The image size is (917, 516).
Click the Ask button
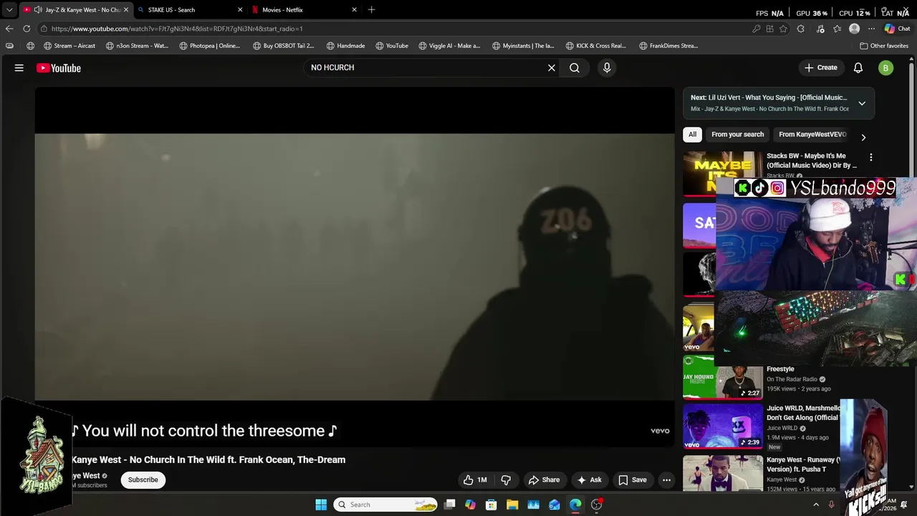coord(590,480)
